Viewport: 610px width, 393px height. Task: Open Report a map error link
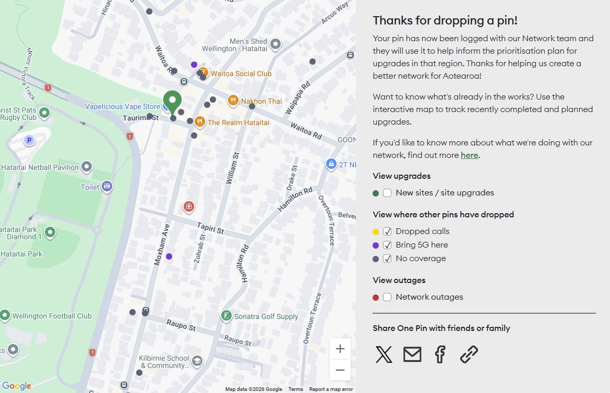(x=331, y=389)
